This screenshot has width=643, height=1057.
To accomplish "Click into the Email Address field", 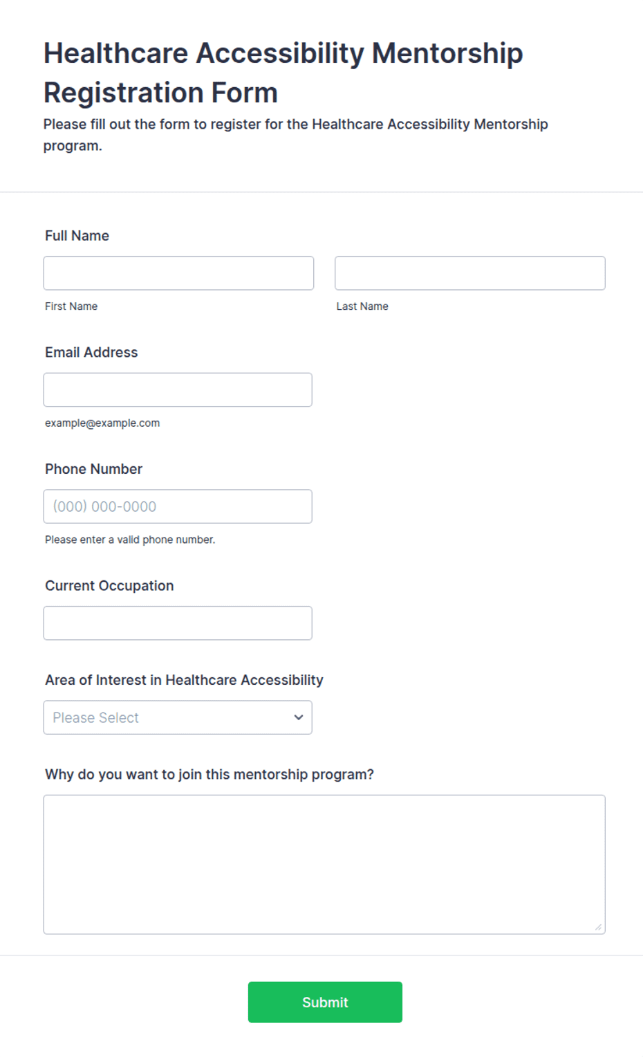I will click(x=178, y=390).
